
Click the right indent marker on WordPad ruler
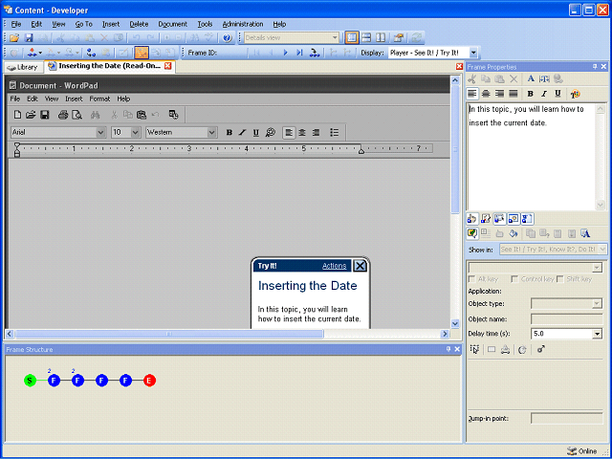click(361, 150)
